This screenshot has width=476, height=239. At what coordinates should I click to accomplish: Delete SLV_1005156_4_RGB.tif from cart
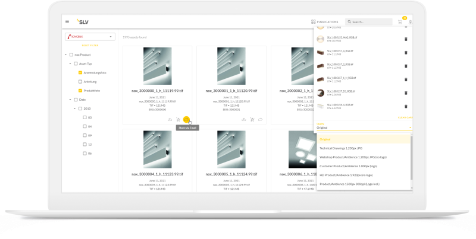(x=406, y=106)
